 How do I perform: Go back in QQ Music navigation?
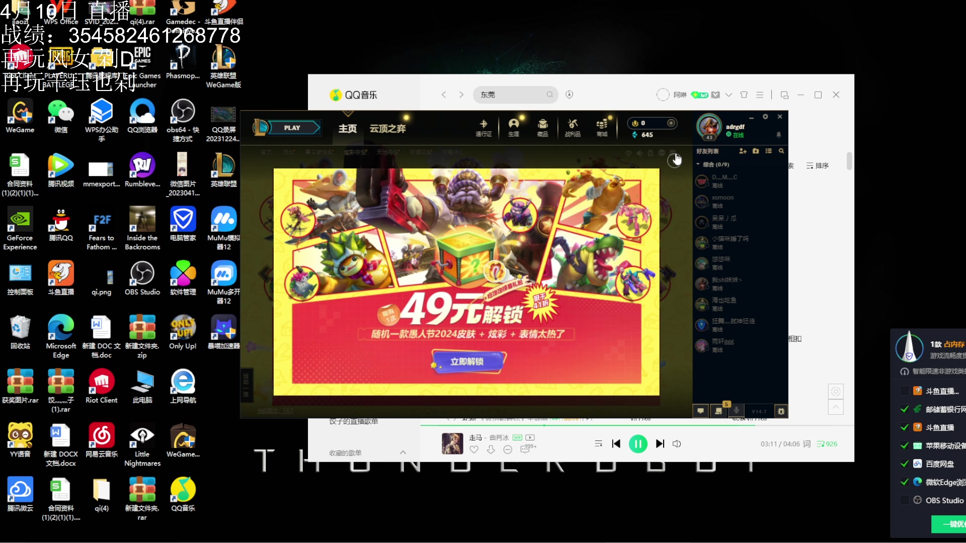[x=444, y=95]
